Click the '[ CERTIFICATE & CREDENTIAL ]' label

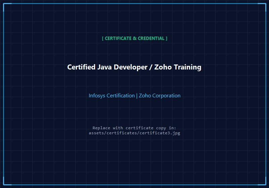tap(134, 38)
